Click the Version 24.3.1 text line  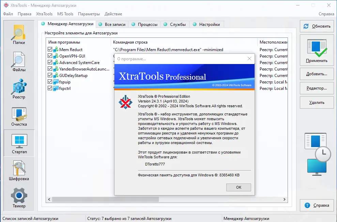163,101
